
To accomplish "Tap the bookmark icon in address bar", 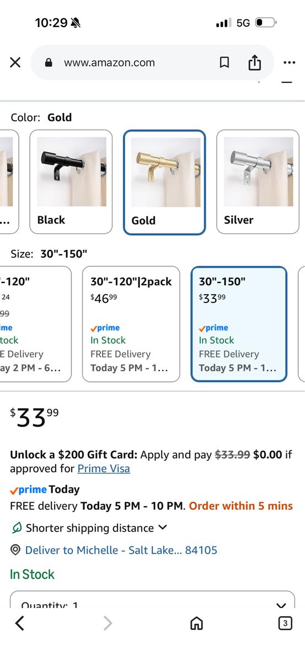I will point(224,63).
